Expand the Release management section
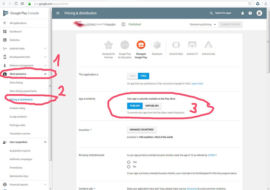 coord(45,65)
